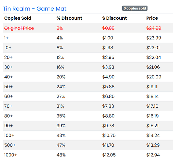Viewport: 173px width, 164px height.
Task: Select the $23.01 price
Action: pyautogui.click(x=153, y=48)
